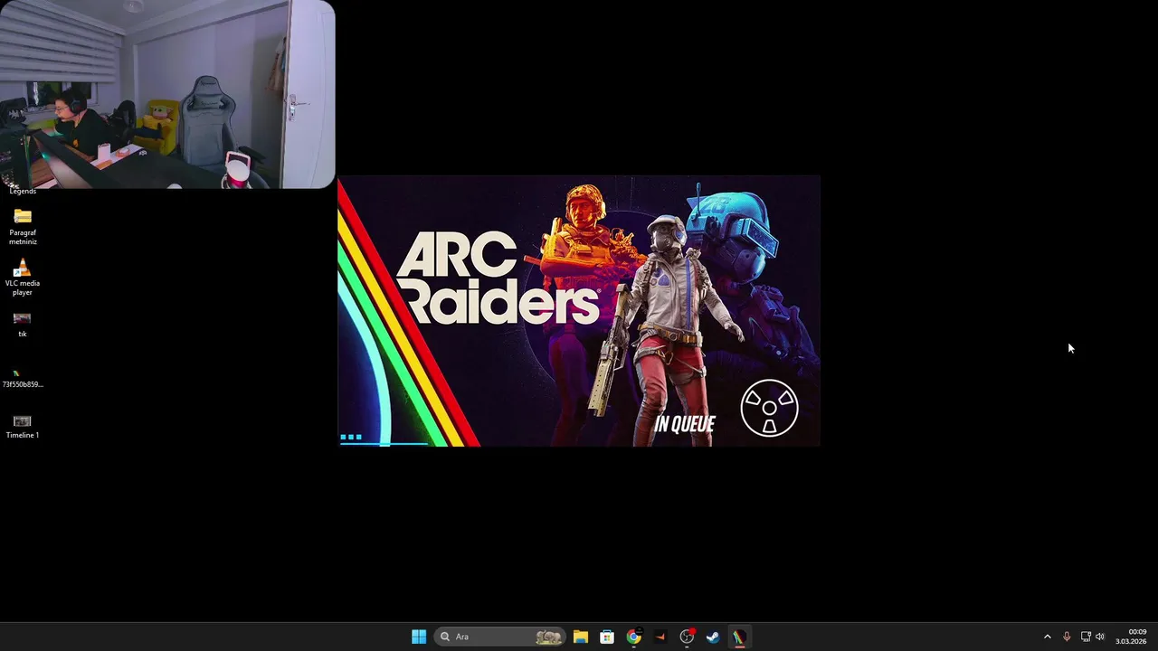Viewport: 1158px width, 651px height.
Task: Select the Timeline 1 desktop file
Action: pyautogui.click(x=23, y=427)
